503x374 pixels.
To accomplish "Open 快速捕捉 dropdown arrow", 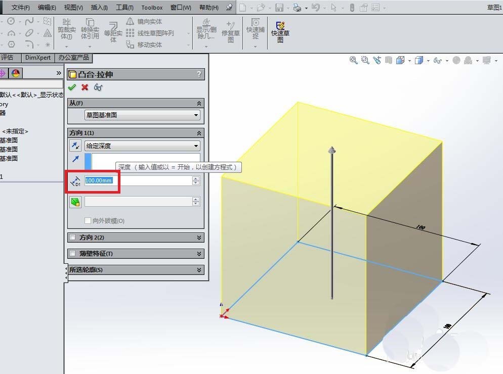I will (x=256, y=46).
